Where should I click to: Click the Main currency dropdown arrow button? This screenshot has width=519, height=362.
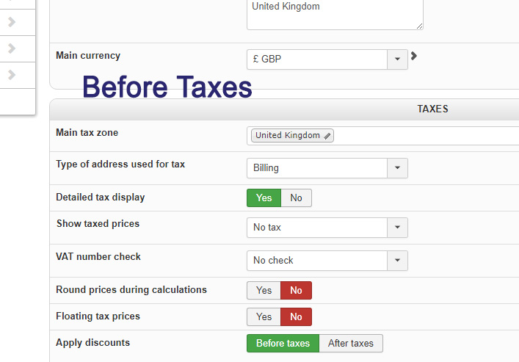pos(397,59)
